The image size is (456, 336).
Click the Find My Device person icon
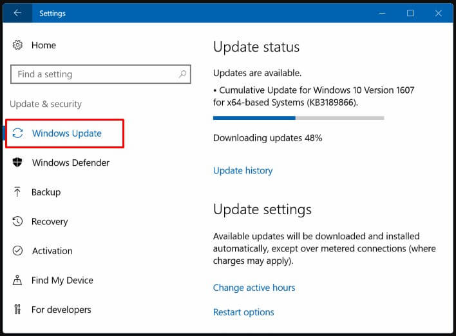click(17, 280)
